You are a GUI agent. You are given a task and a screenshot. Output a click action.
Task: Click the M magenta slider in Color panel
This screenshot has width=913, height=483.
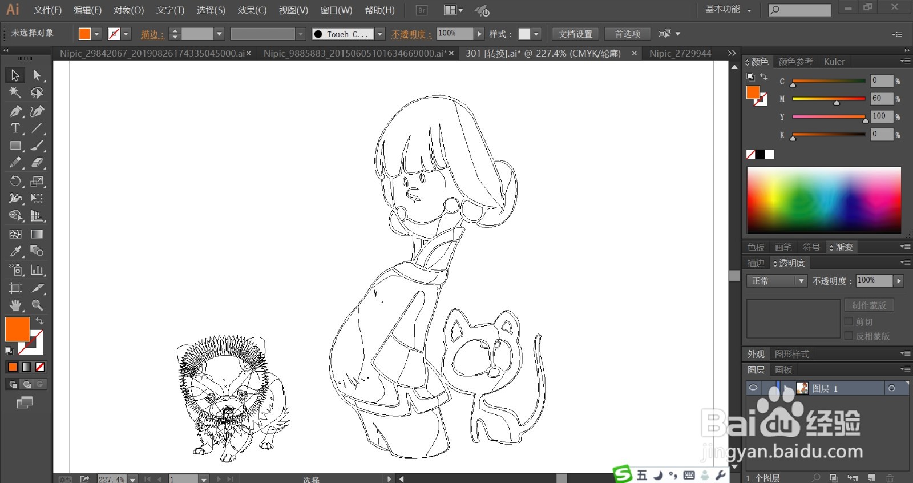829,99
